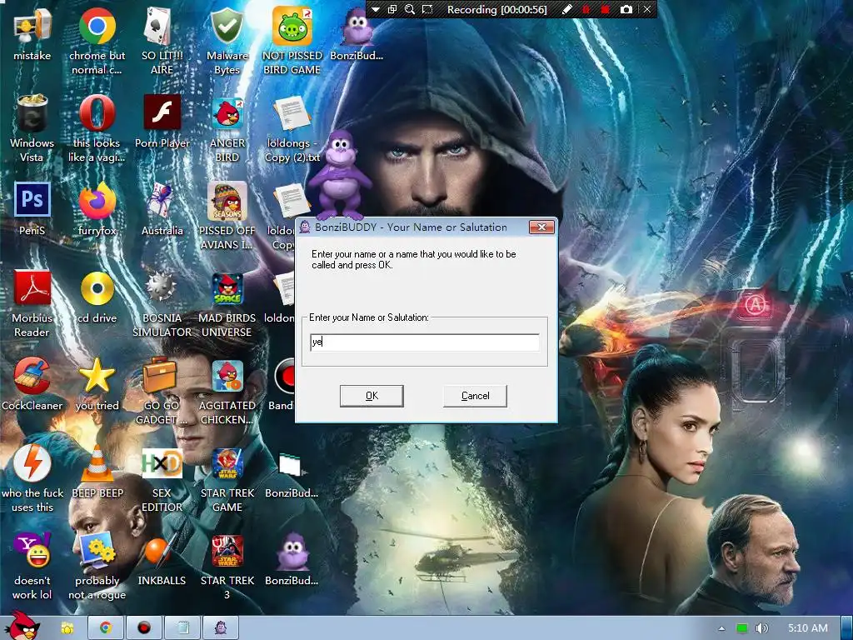Open the 'probably not a rogue' gears icon
The height and width of the screenshot is (640, 853).
pos(97,567)
